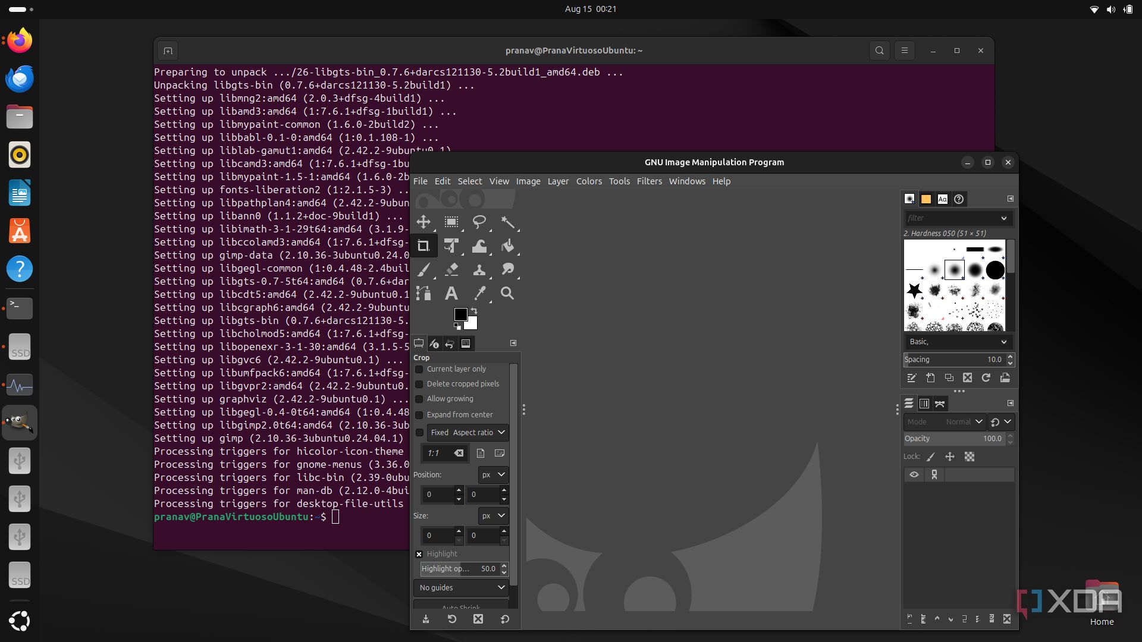
Task: Select the Paths tool
Action: coord(423,293)
